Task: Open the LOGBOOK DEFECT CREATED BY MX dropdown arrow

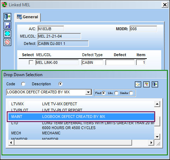Action: (x=88, y=92)
